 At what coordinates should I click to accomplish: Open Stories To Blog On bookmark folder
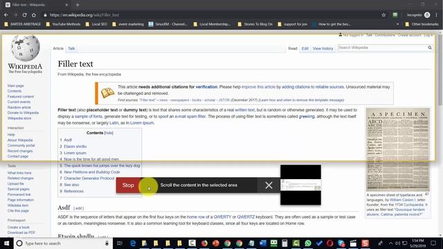click(x=255, y=24)
